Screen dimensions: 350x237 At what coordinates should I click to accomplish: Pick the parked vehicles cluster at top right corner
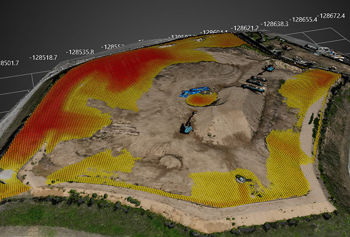point(326,52)
